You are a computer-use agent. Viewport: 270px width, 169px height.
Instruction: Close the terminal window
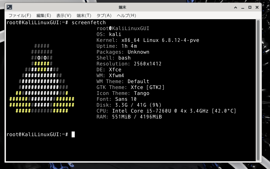(257, 7)
